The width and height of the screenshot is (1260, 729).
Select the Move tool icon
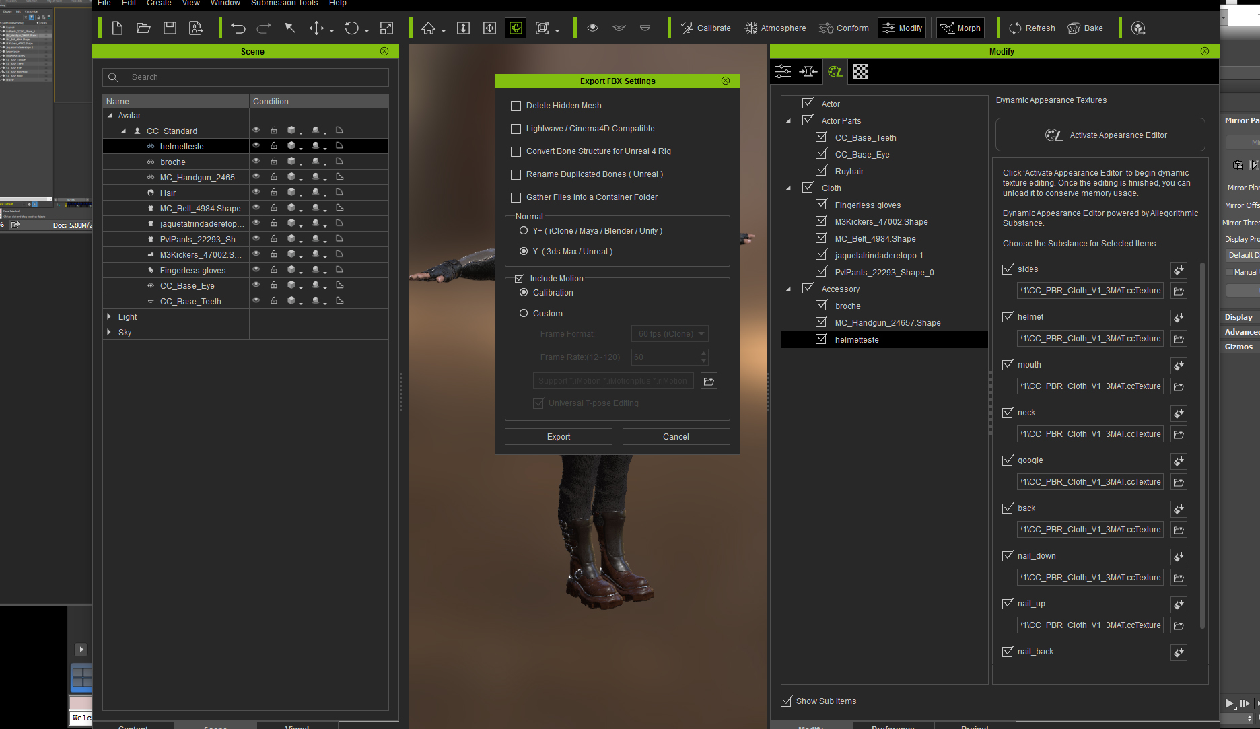coord(316,28)
